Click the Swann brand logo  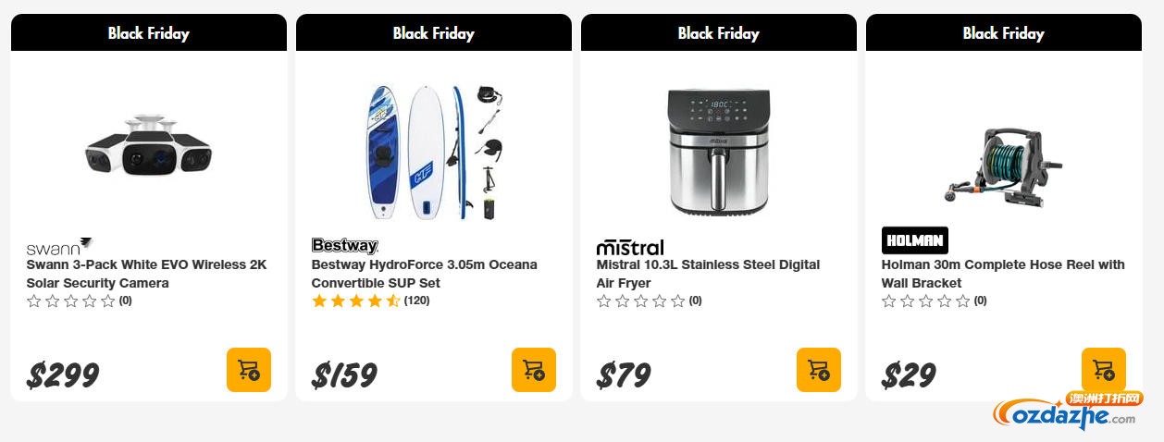coord(59,247)
